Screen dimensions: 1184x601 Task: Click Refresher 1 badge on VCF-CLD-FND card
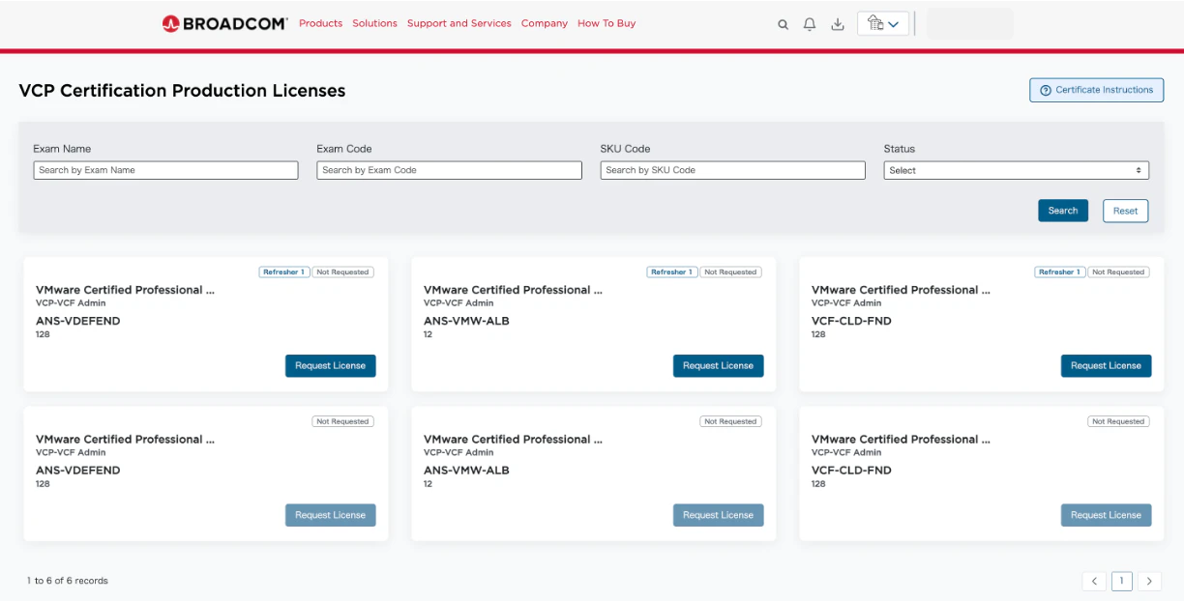1059,272
